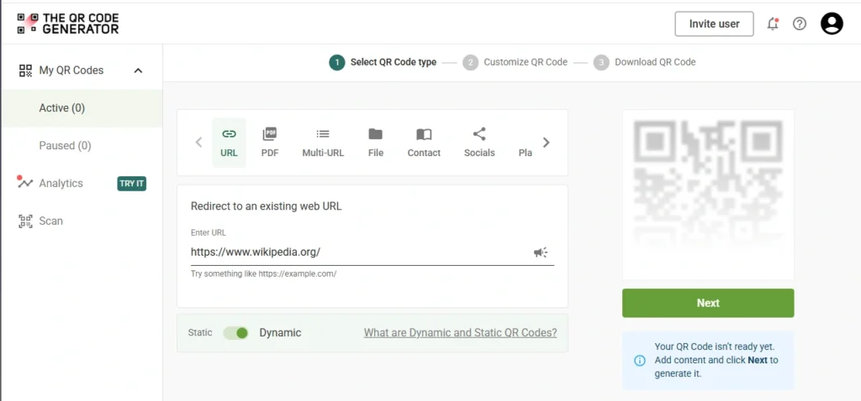
Task: Select the Contact QR code type
Action: coord(424,143)
